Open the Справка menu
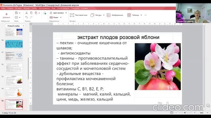Image resolution: width=211 pixels, height=118 pixels. point(84,8)
